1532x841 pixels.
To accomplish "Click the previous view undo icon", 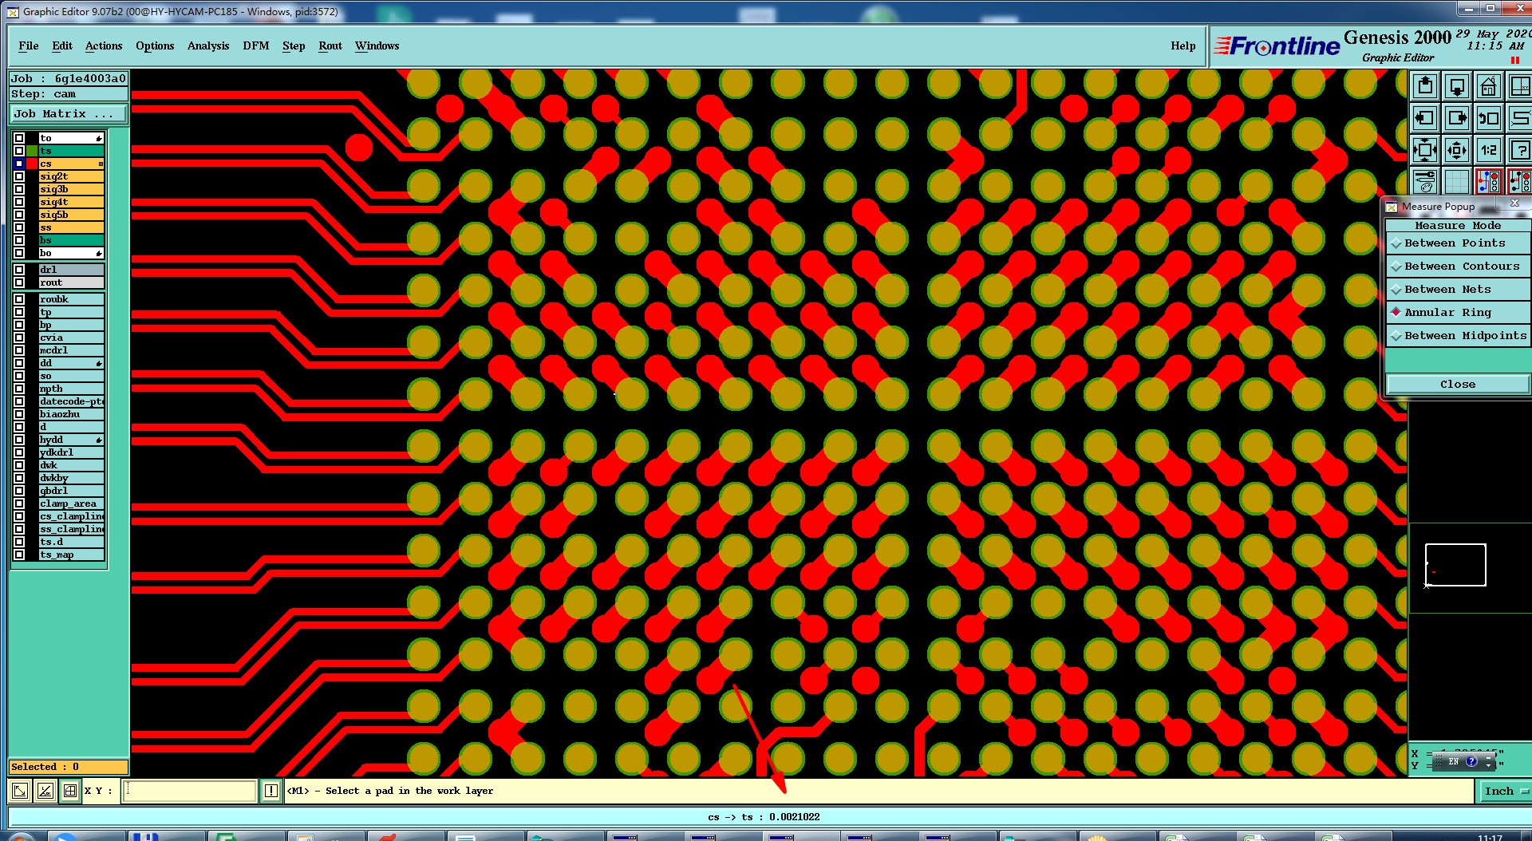I will pyautogui.click(x=1488, y=118).
